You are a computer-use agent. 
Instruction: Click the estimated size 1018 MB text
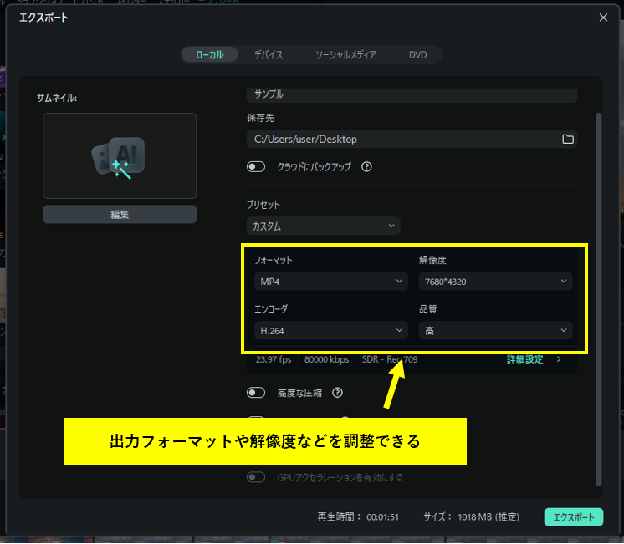[x=488, y=517]
